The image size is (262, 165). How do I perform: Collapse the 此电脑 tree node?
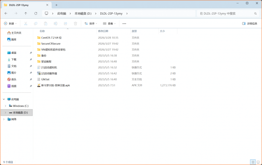(4, 99)
